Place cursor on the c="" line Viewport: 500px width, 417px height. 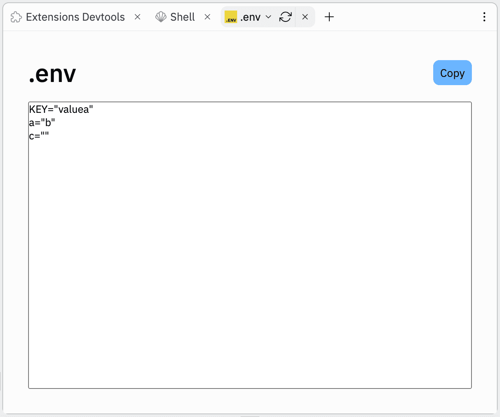tap(39, 136)
